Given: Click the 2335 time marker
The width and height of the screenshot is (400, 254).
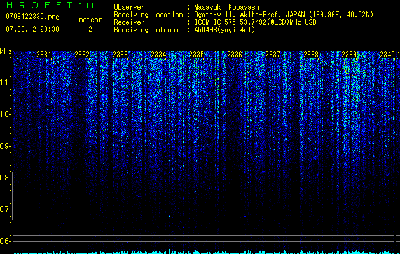Looking at the screenshot, I should pyautogui.click(x=197, y=55).
